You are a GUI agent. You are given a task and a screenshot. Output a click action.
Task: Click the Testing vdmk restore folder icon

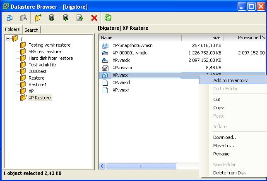pos(23,45)
